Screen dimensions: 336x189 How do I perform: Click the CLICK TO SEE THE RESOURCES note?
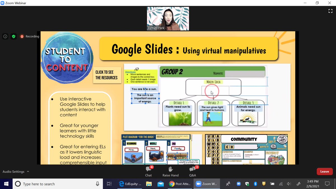pos(107,75)
